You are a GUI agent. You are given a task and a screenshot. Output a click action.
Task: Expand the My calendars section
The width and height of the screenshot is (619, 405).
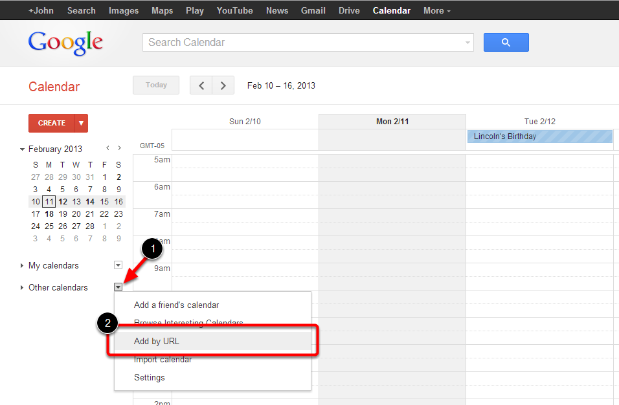(x=22, y=265)
